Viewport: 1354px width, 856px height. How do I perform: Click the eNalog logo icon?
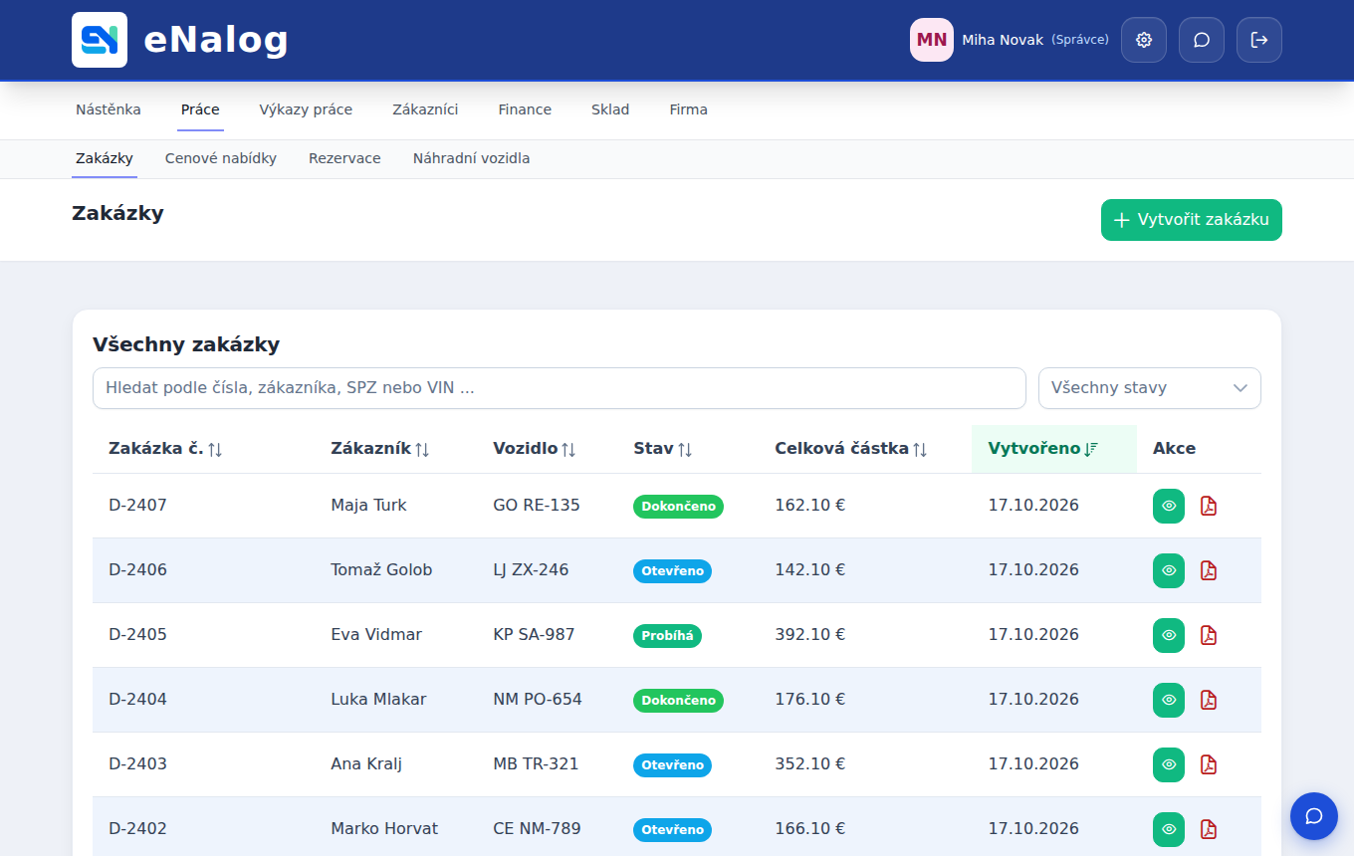click(100, 40)
